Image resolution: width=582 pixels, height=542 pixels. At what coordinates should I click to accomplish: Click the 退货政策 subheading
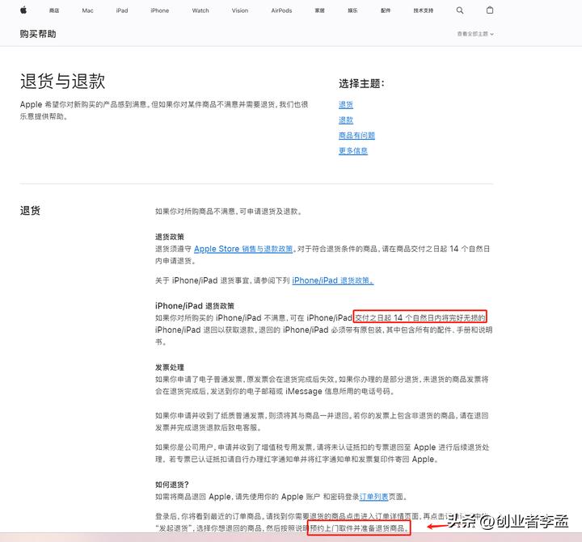170,237
